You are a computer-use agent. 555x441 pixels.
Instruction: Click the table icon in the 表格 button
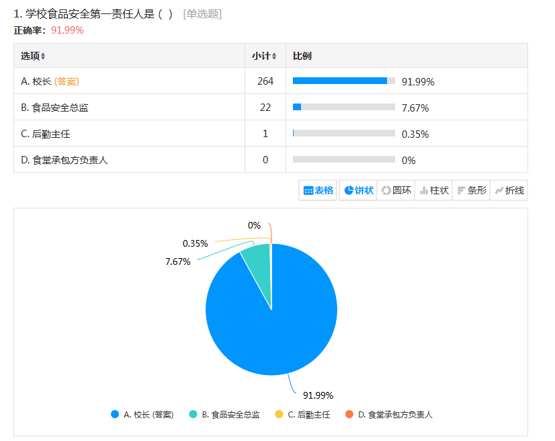(308, 190)
